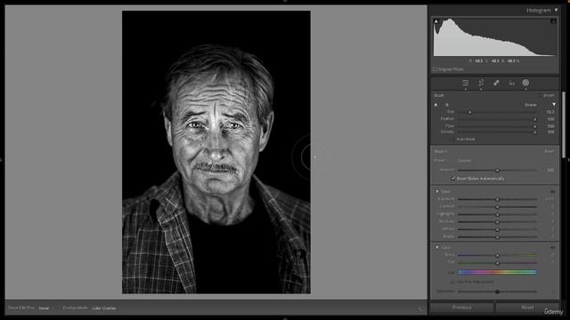Adjust the mask Amount slider
The width and height of the screenshot is (570, 320).
[x=497, y=170]
